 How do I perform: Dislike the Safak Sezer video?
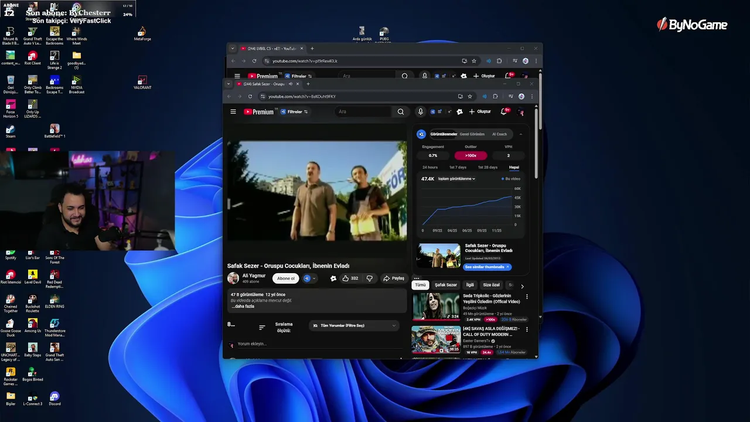point(369,278)
